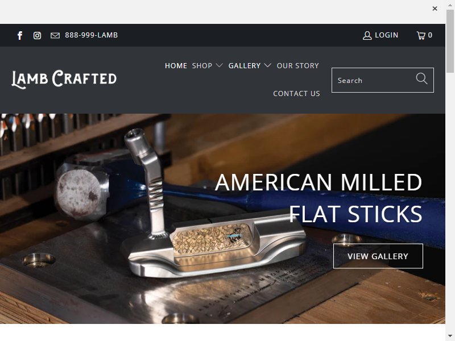Screen dimensions: 455x341
Task: Open the shopping cart icon
Action: (x=421, y=35)
